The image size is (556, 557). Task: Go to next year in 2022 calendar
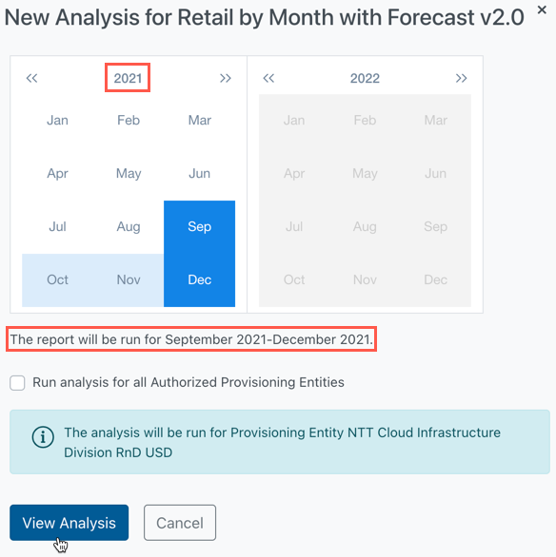[462, 78]
